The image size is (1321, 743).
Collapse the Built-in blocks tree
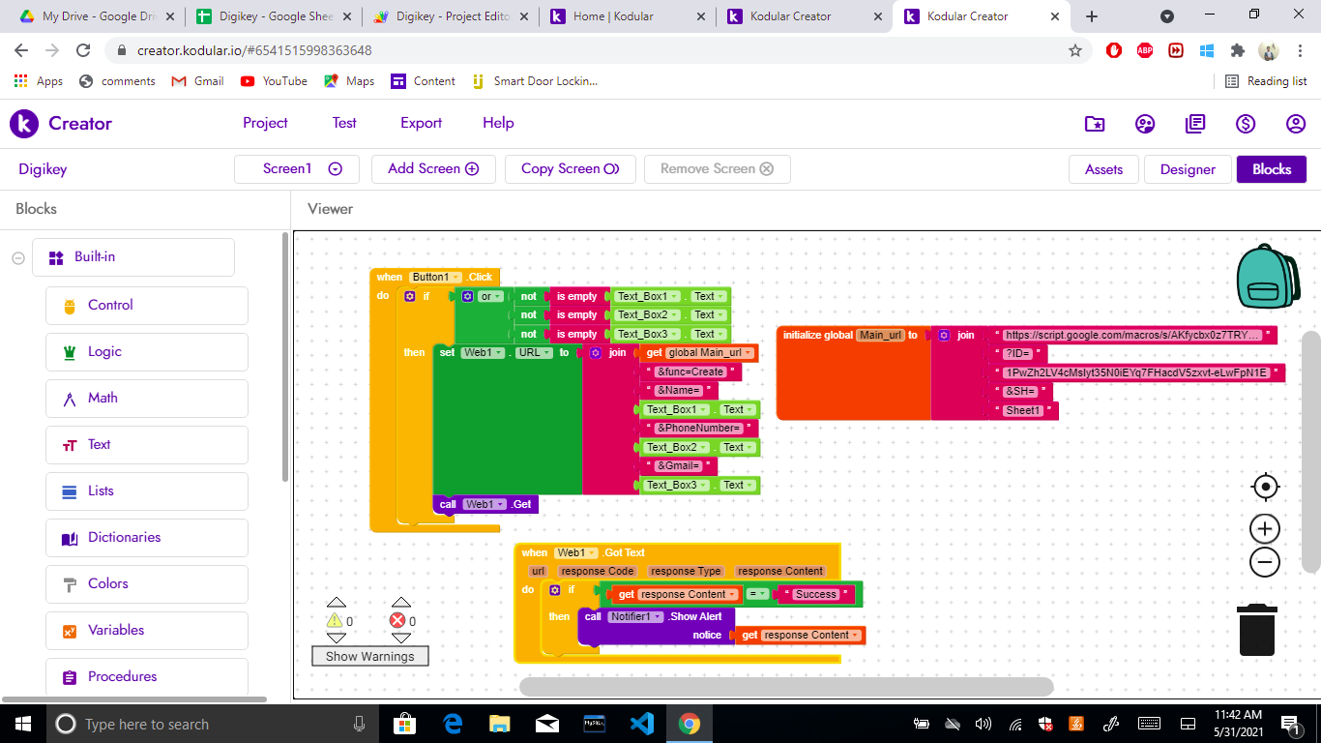click(x=17, y=257)
